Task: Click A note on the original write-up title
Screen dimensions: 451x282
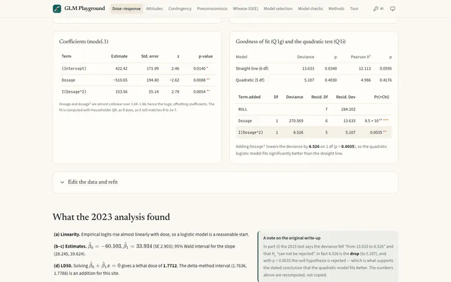Action: 292,238
